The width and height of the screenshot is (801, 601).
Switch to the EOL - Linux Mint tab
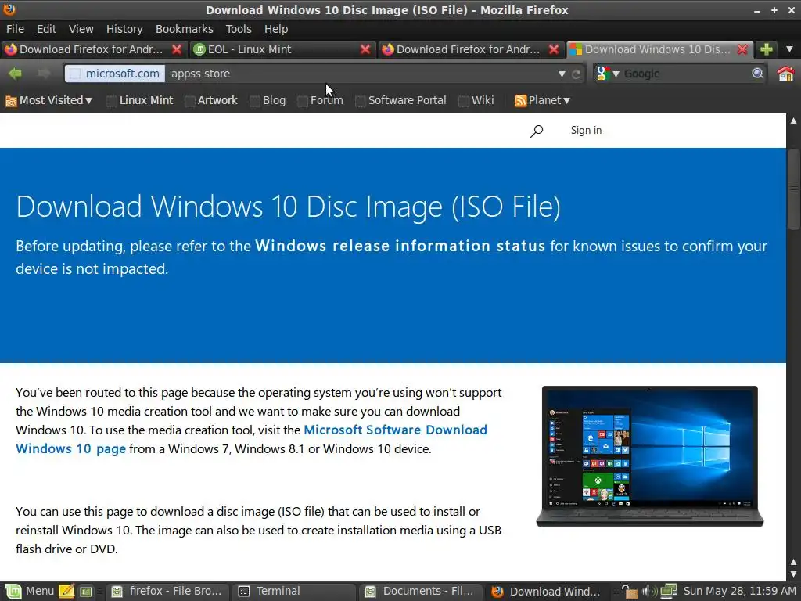282,49
